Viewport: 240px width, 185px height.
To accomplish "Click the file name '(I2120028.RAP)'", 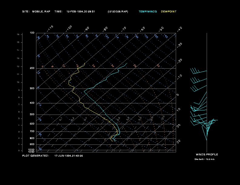I will 118,11.
